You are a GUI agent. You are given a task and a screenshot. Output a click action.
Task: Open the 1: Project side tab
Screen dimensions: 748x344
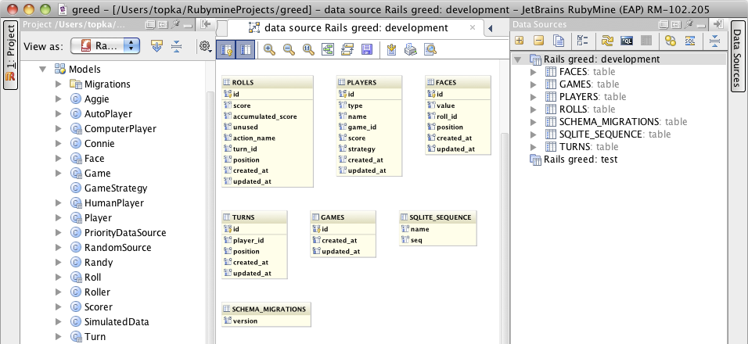[x=10, y=55]
